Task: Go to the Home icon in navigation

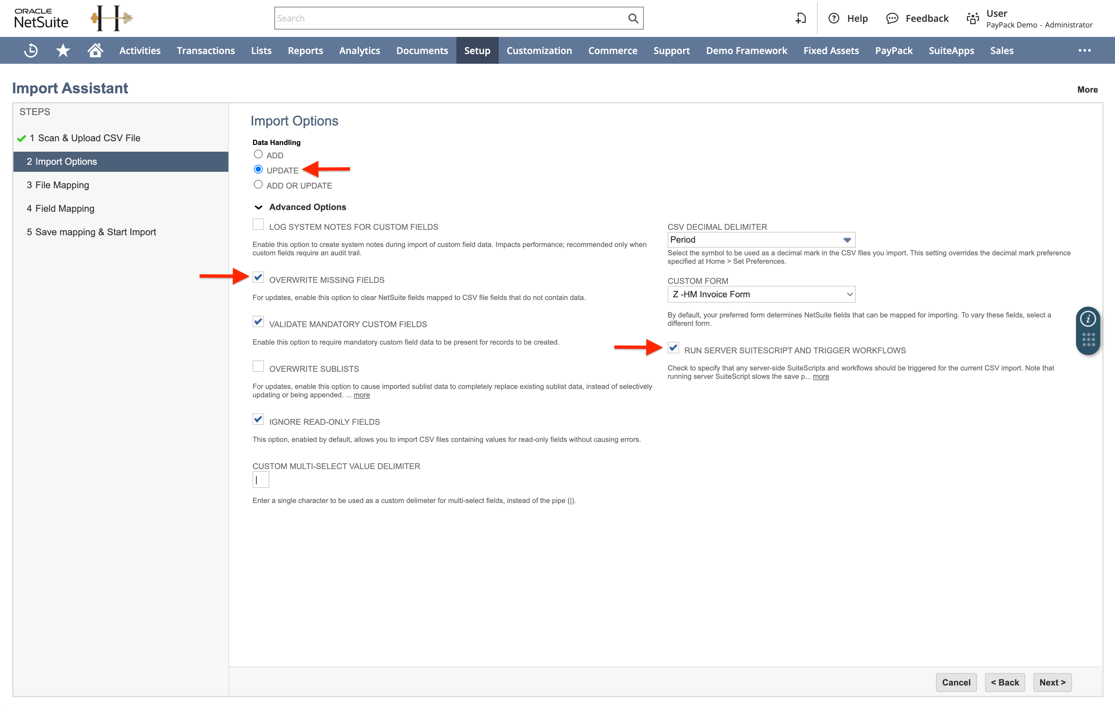Action: [x=95, y=50]
